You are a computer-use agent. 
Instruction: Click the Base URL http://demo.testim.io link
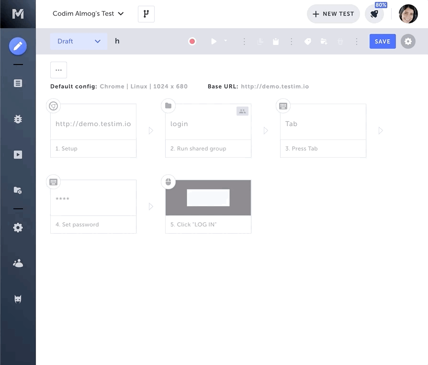click(x=275, y=86)
